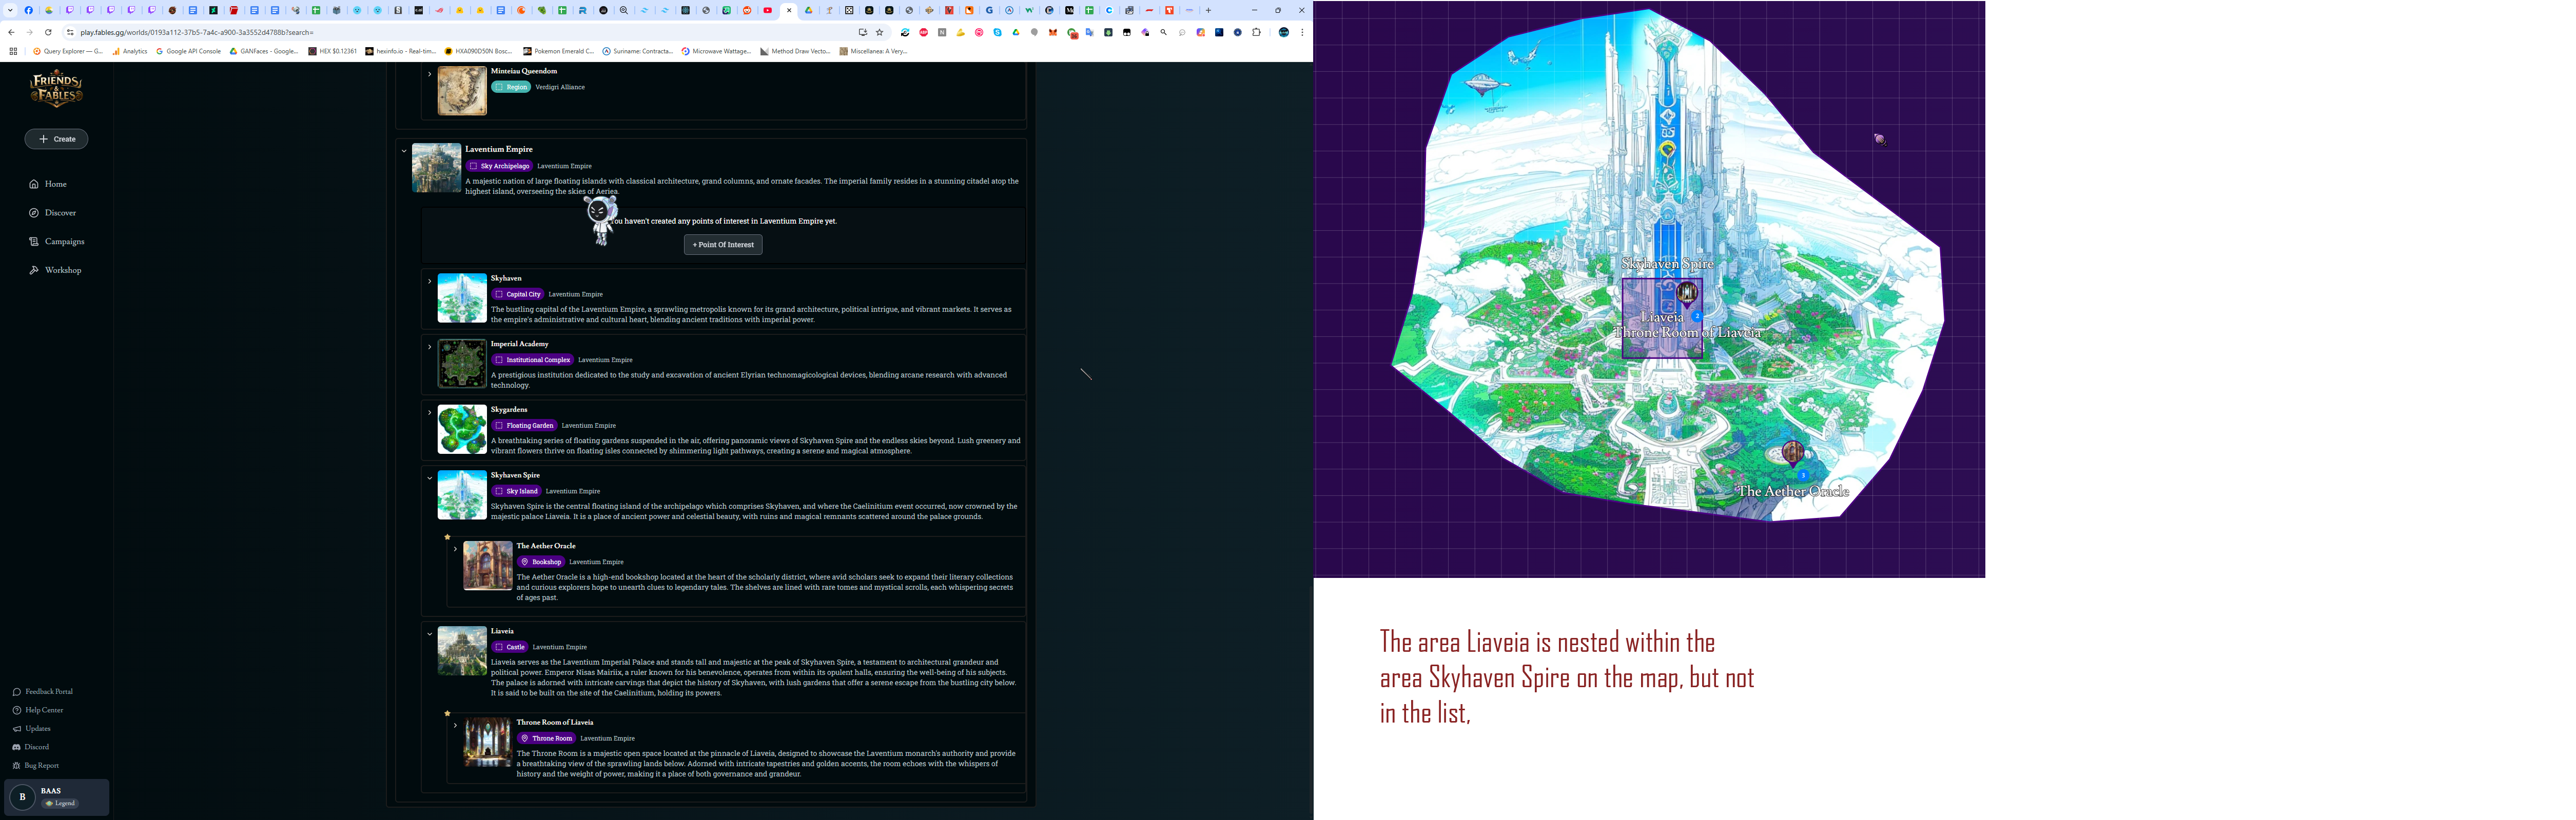The image size is (2576, 820).
Task: Open the Chrome three-dot menu
Action: click(1302, 32)
